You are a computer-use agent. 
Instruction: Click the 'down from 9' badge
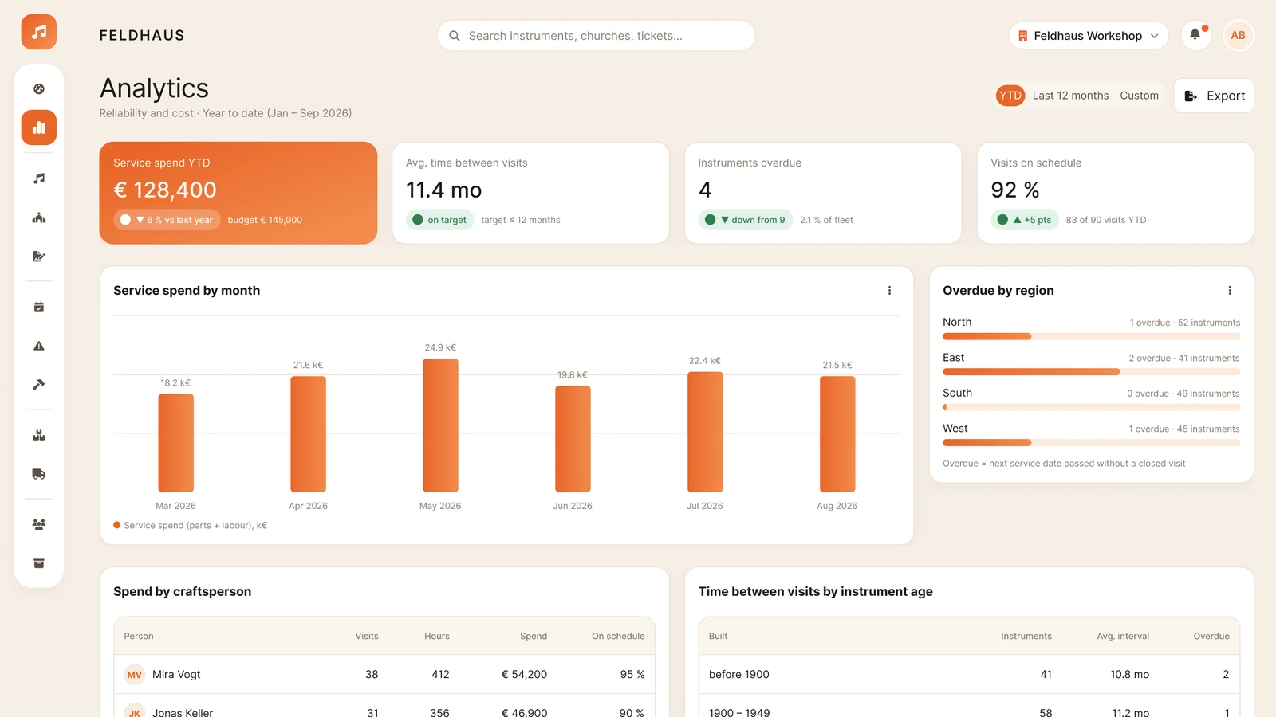746,220
